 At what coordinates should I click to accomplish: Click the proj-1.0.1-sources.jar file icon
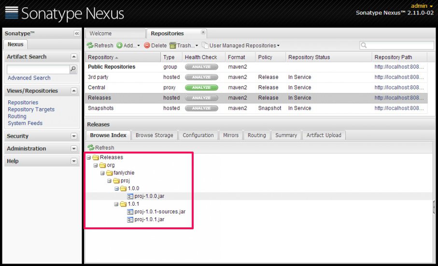click(x=130, y=212)
